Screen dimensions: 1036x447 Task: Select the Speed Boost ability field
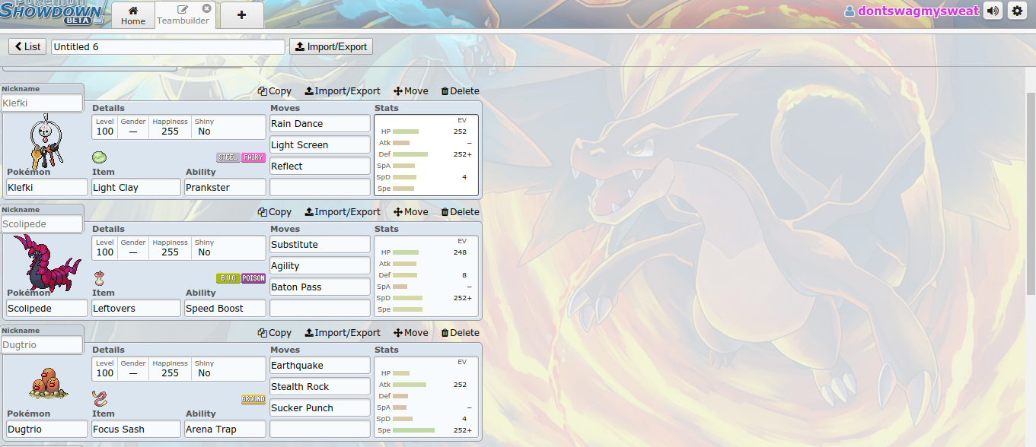[x=225, y=308]
